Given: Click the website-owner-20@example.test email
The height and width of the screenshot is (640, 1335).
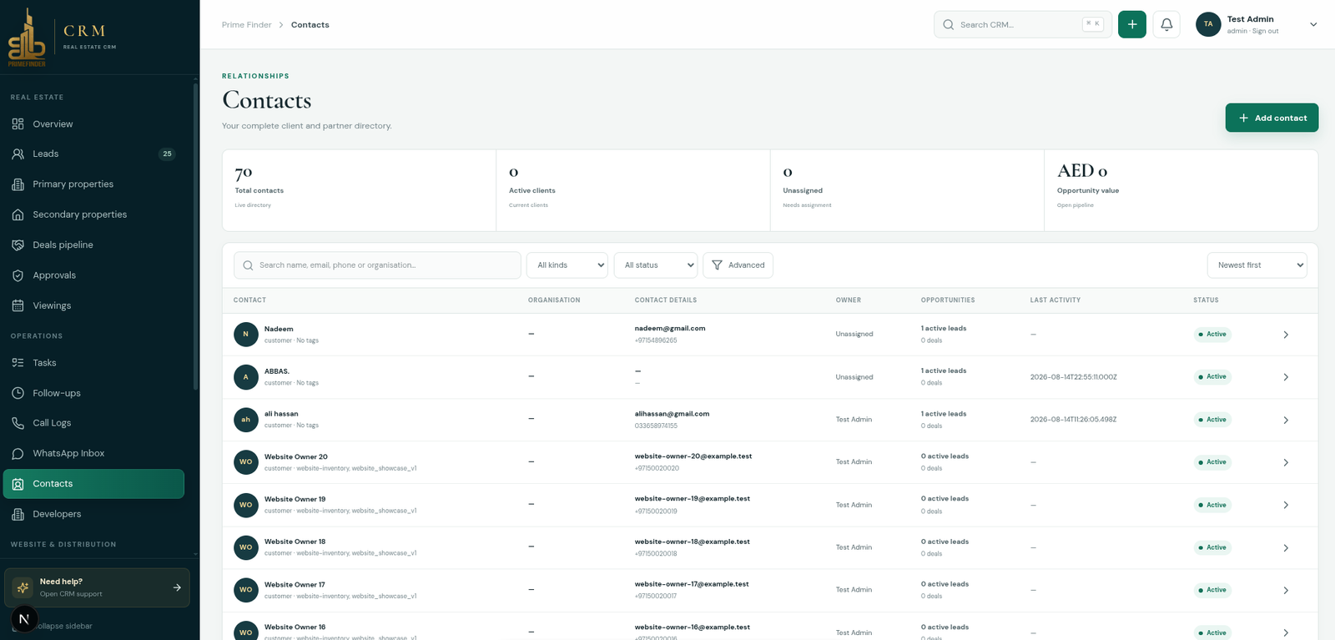Looking at the screenshot, I should [693, 456].
